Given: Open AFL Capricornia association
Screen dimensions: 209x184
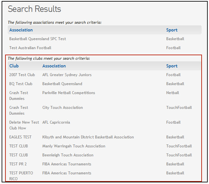Looking at the screenshot, I should click(x=56, y=122).
